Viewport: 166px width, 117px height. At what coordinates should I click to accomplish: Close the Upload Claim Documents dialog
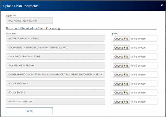point(162,5)
